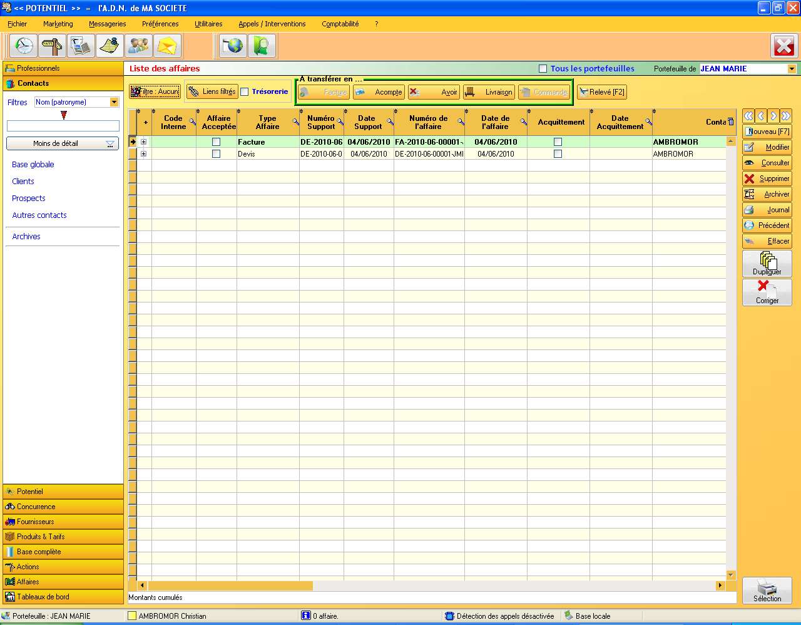Image resolution: width=801 pixels, height=625 pixels.
Task: Click the group of people toolbar icon
Action: coord(139,46)
